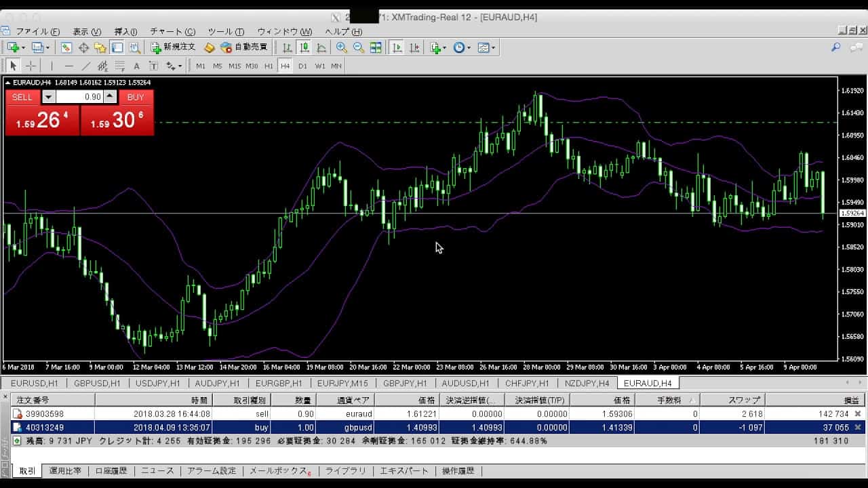Select the Fibonacci retracement tool
The height and width of the screenshot is (488, 868).
(x=120, y=66)
